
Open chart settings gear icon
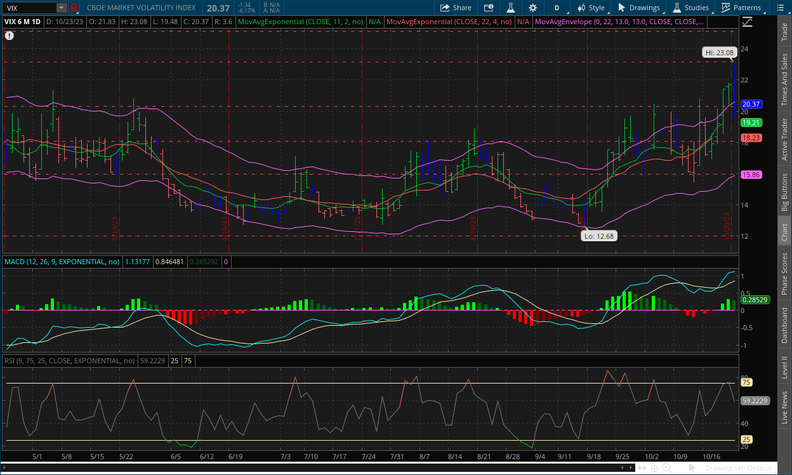[532, 8]
